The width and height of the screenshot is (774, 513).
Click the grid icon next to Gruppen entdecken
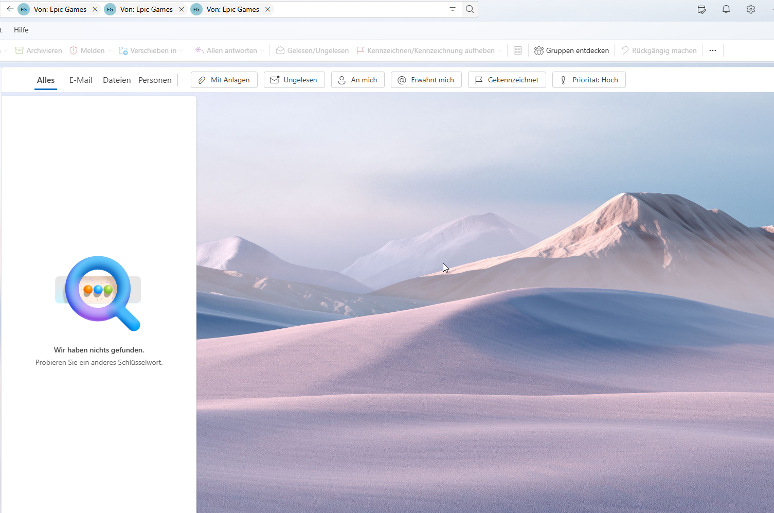pos(518,50)
